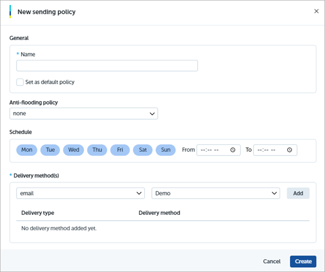Cancel the new sending policy
325x272 pixels.
[x=272, y=261]
